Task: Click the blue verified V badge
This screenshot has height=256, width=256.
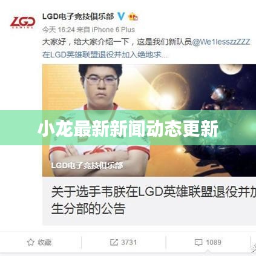Action: coord(121,16)
